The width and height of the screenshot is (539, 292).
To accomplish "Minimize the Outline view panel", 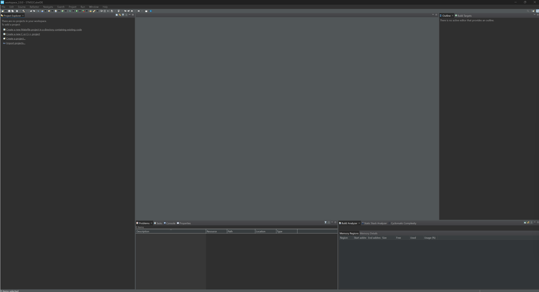I will click(x=535, y=15).
